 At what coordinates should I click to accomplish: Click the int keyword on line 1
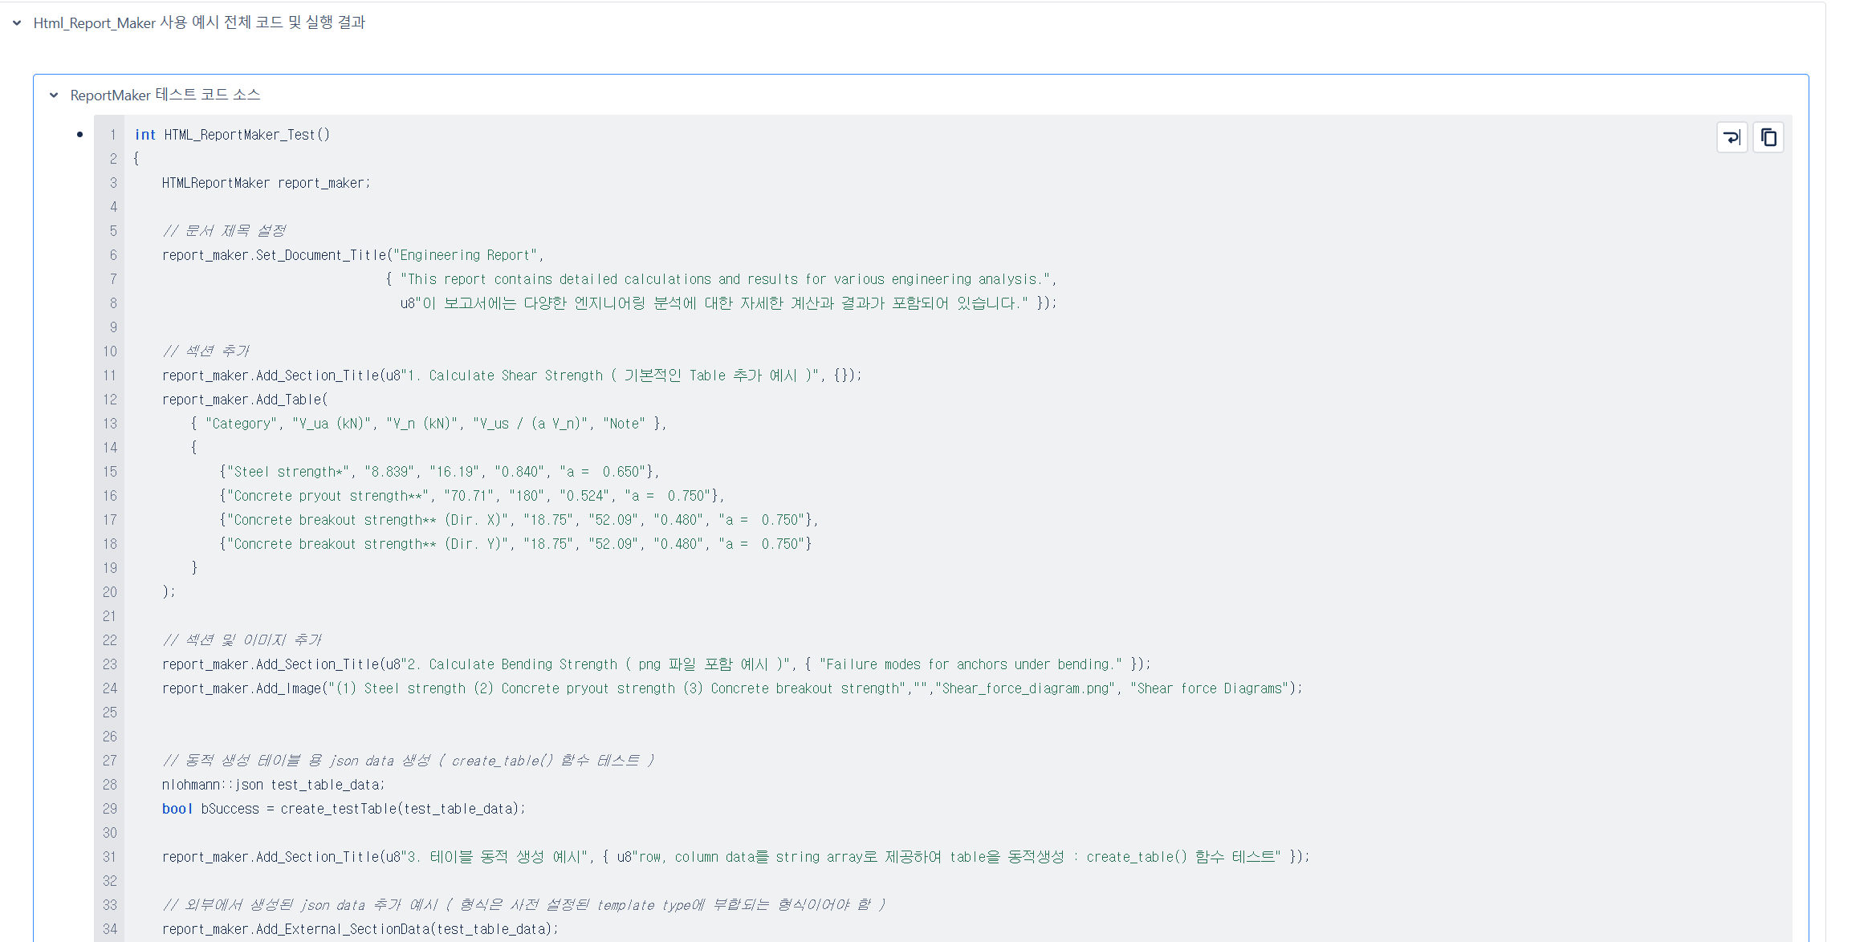point(144,135)
